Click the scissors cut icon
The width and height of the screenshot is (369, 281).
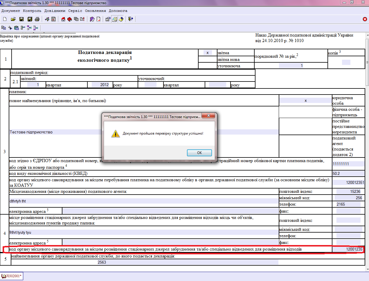10,28
